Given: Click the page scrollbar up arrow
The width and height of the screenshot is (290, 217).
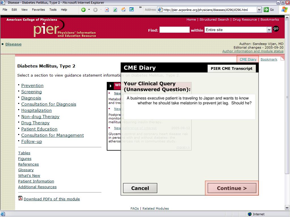Looking at the screenshot, I should [287, 18].
